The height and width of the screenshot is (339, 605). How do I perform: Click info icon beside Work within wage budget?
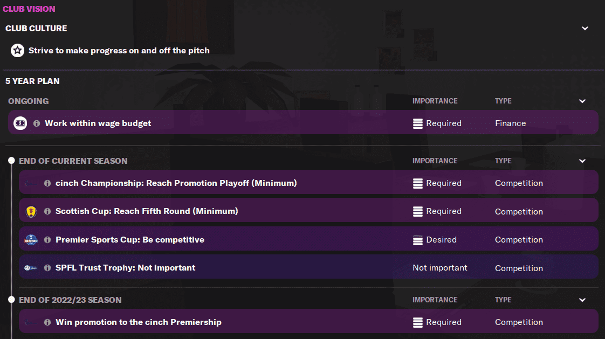(x=37, y=123)
